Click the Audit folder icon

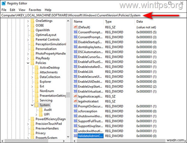click(x=41, y=110)
